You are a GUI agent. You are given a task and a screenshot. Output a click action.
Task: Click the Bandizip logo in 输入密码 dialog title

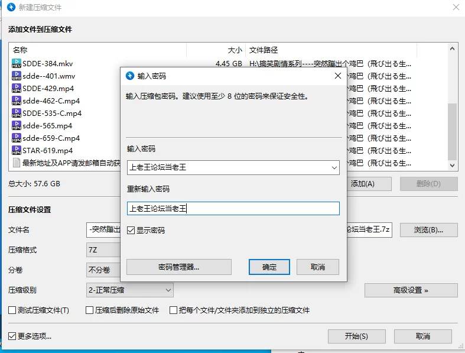tap(130, 76)
